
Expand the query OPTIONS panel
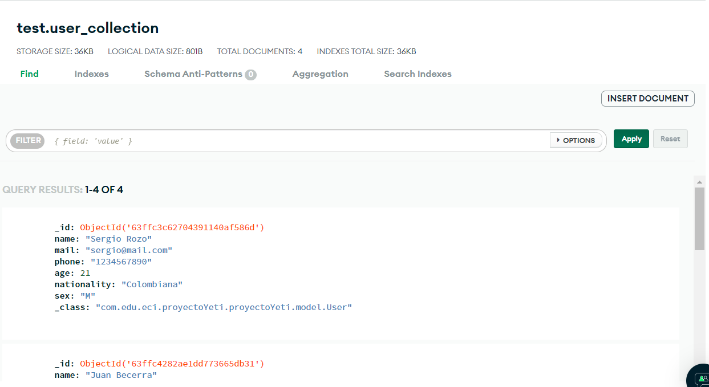(x=576, y=140)
